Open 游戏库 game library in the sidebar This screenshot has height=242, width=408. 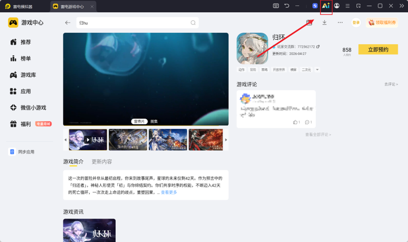click(23, 75)
